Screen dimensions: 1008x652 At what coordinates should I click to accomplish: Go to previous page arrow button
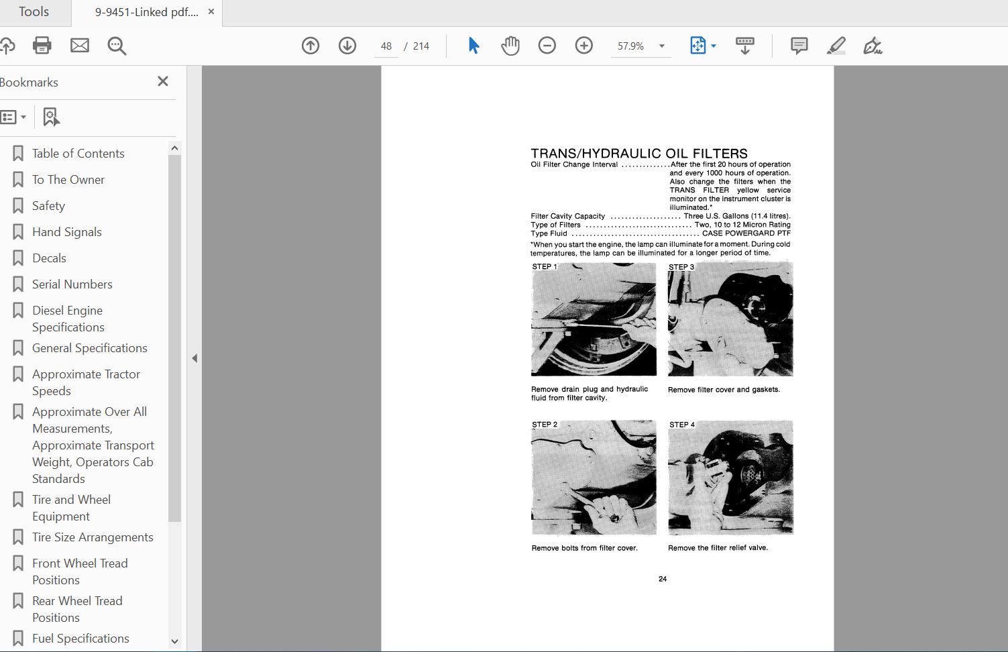[311, 46]
